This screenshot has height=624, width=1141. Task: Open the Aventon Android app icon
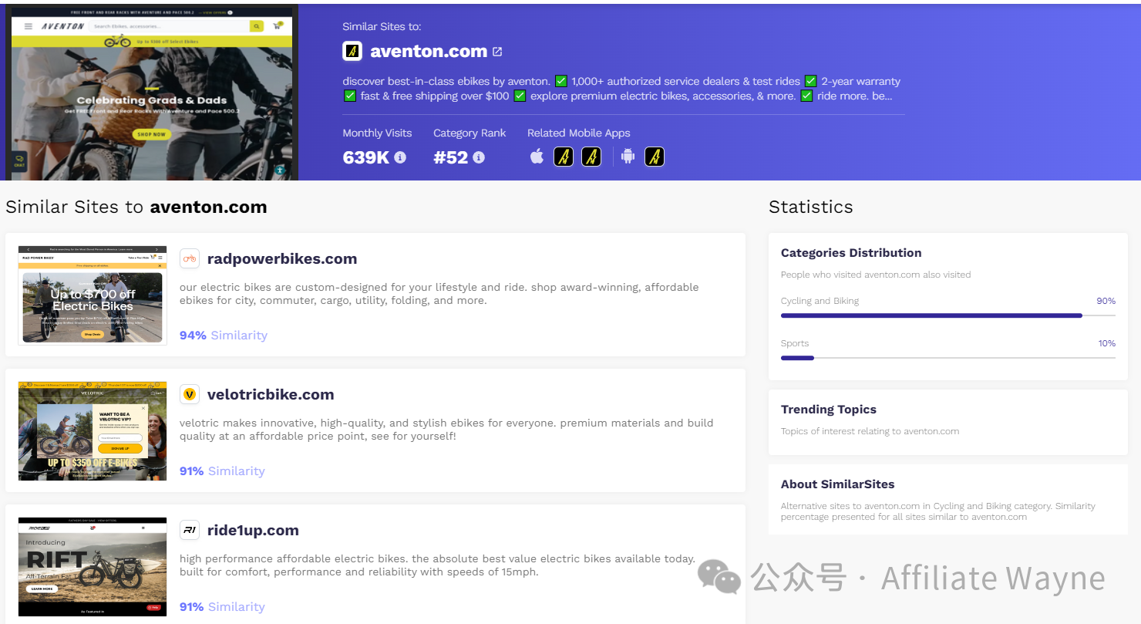click(655, 157)
